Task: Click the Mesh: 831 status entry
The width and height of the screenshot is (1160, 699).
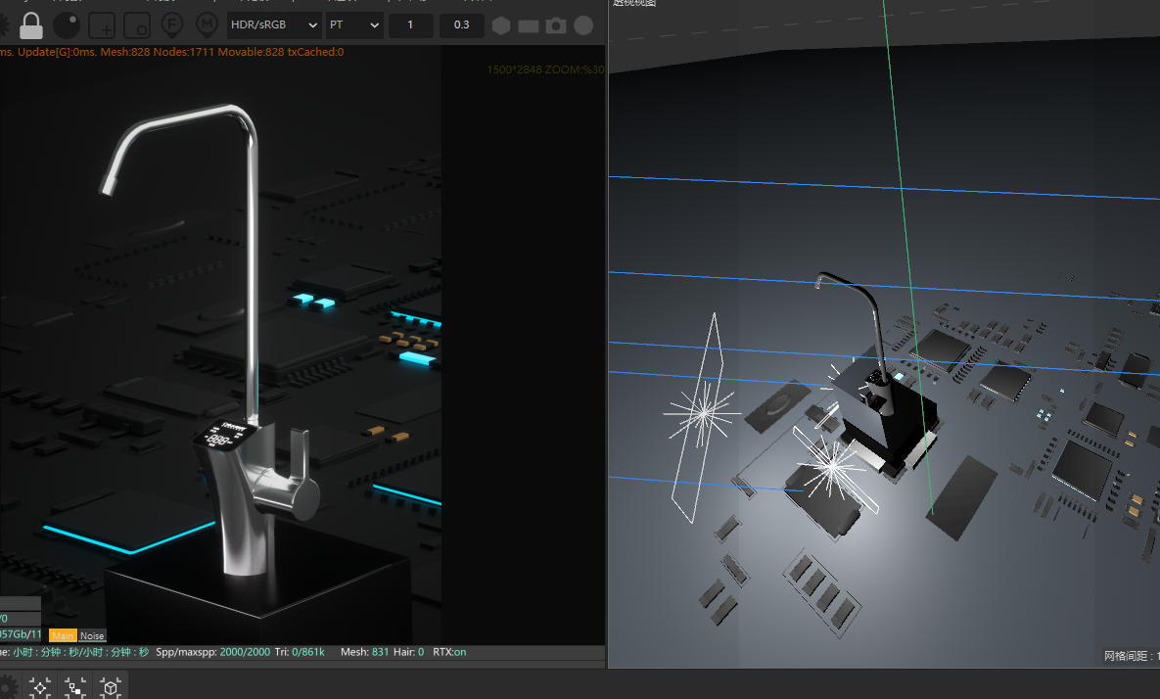Action: (365, 652)
